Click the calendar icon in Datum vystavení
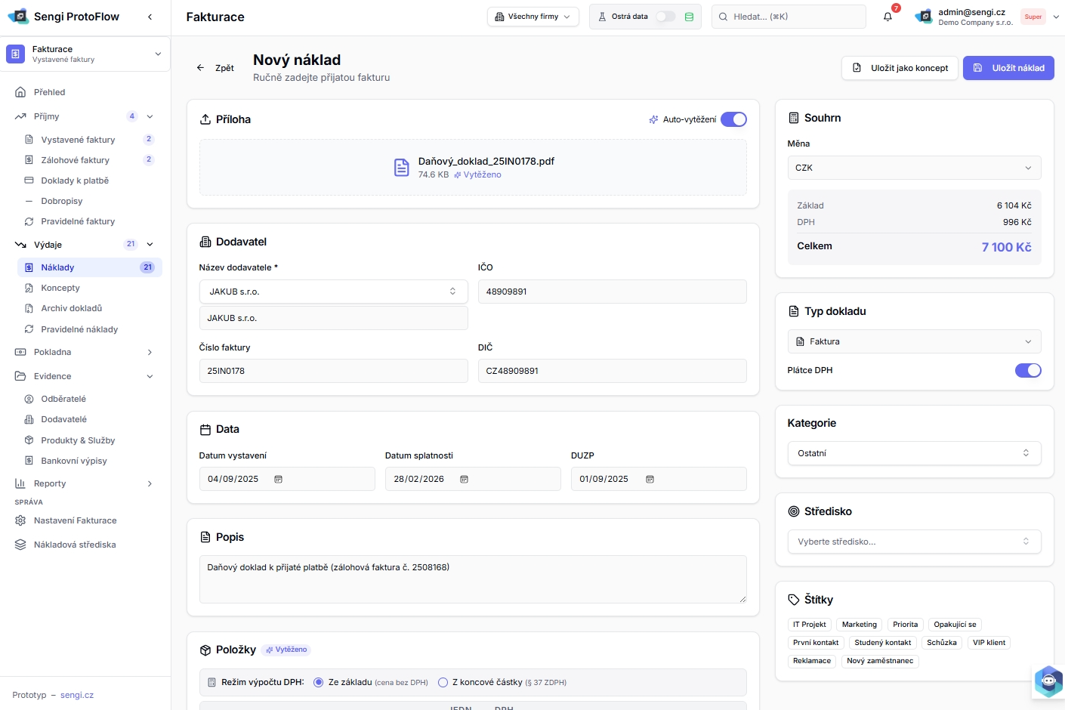This screenshot has height=710, width=1065. click(x=278, y=480)
